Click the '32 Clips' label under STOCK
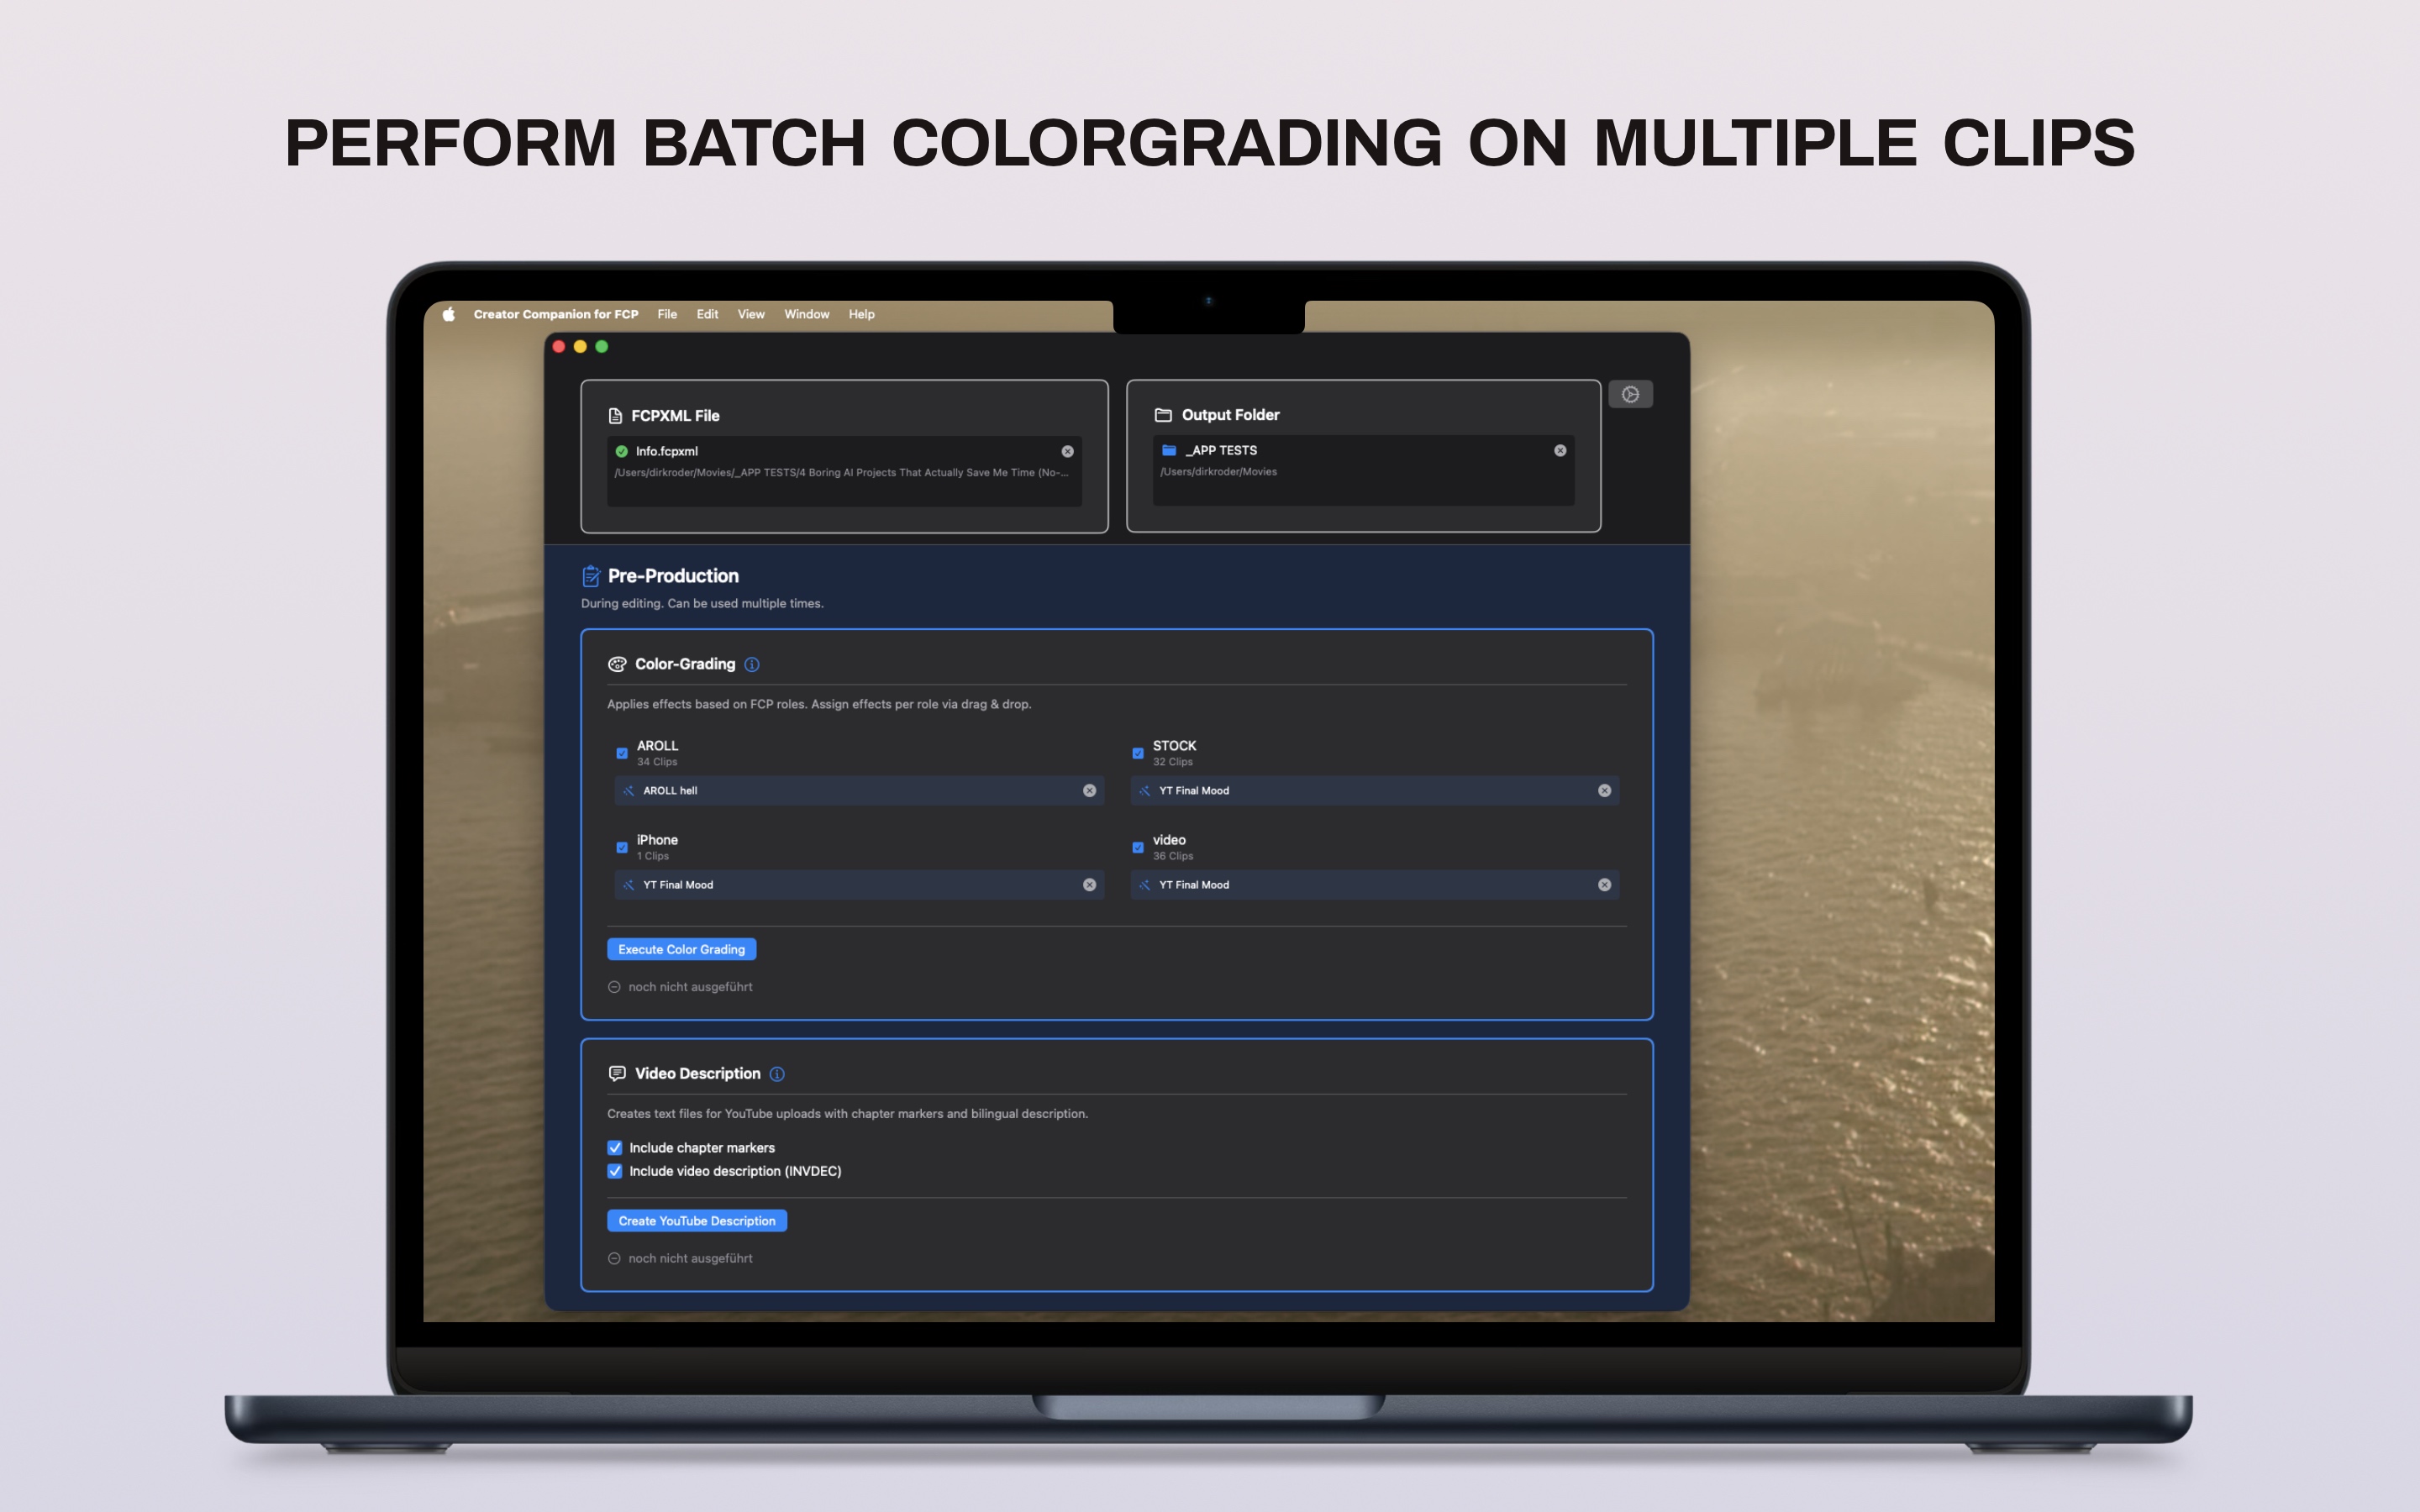Viewport: 2420px width, 1512px height. click(1172, 762)
